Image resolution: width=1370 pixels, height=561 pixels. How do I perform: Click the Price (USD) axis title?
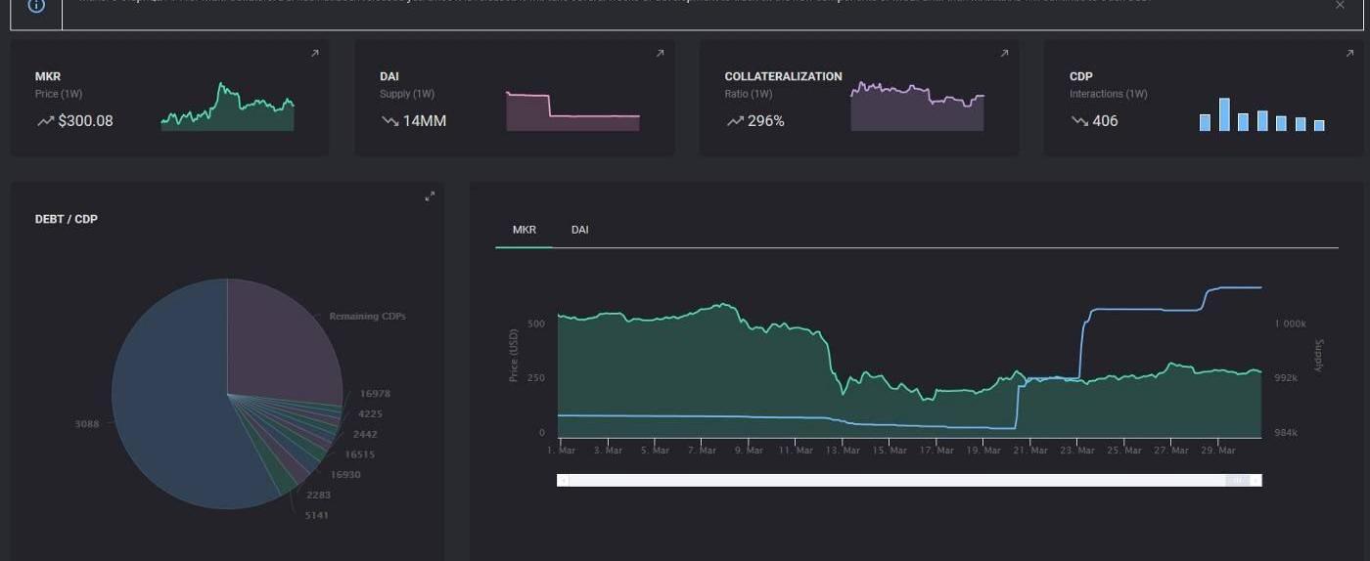(513, 355)
